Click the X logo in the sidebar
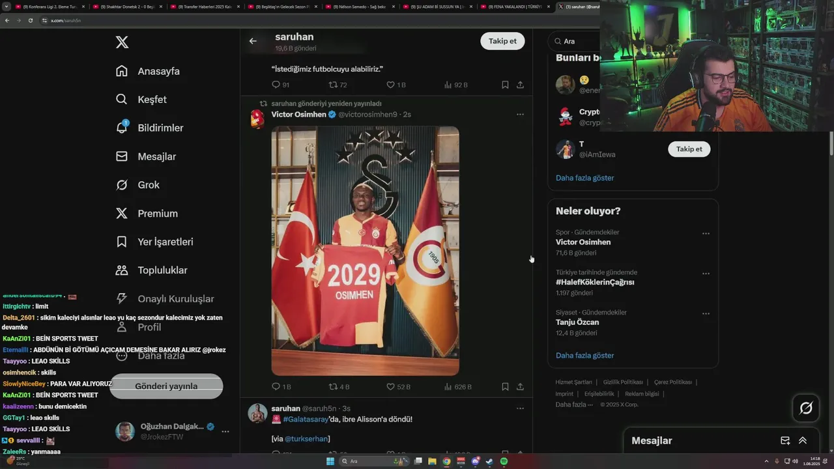834x469 pixels. (122, 42)
